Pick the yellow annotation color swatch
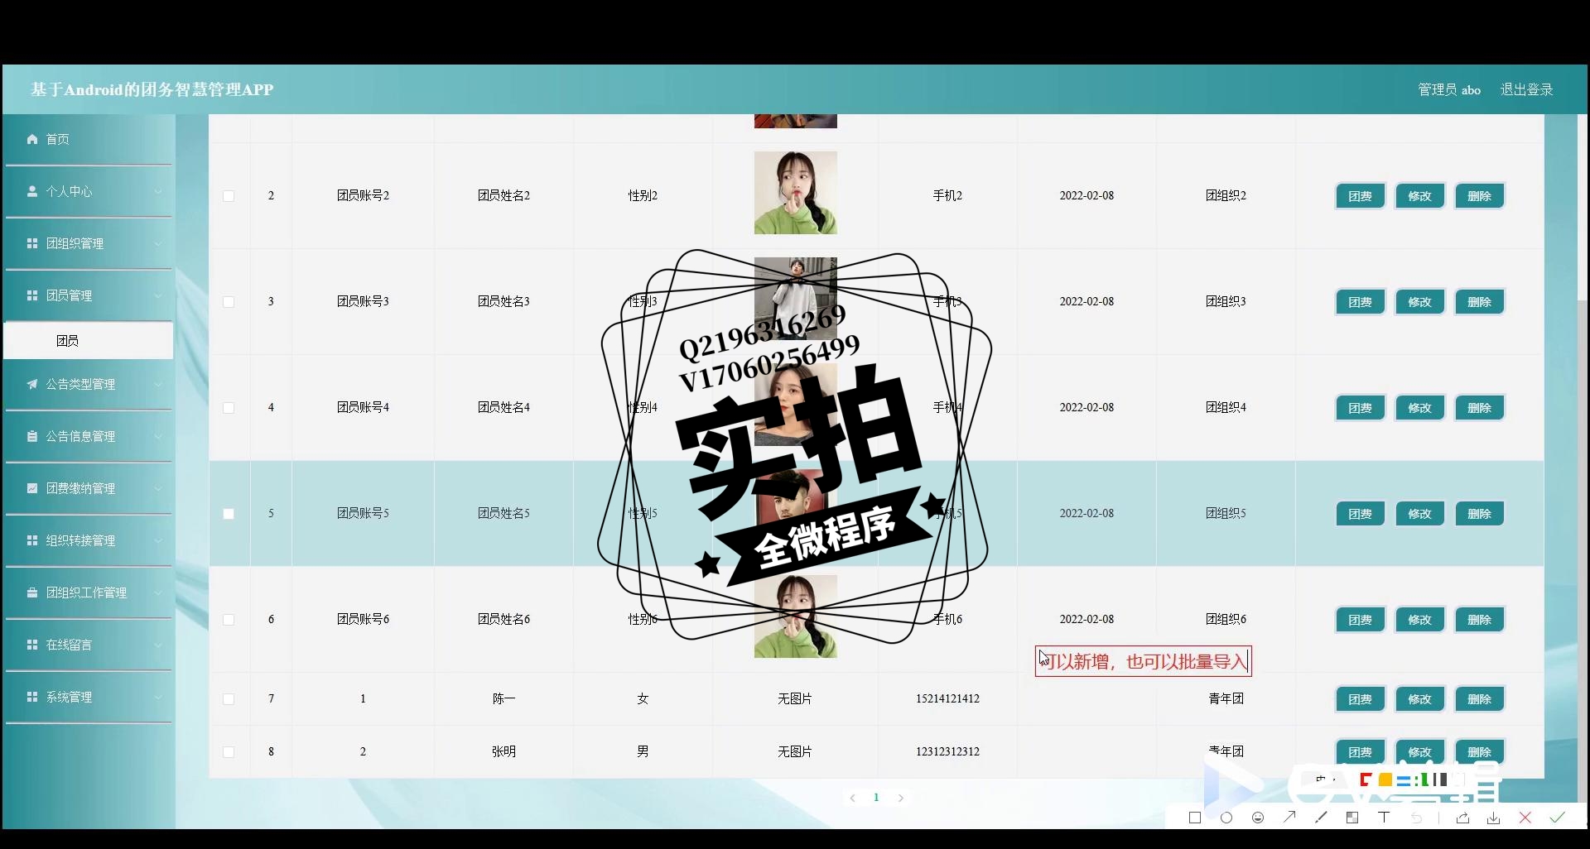The height and width of the screenshot is (849, 1590). tap(1385, 779)
